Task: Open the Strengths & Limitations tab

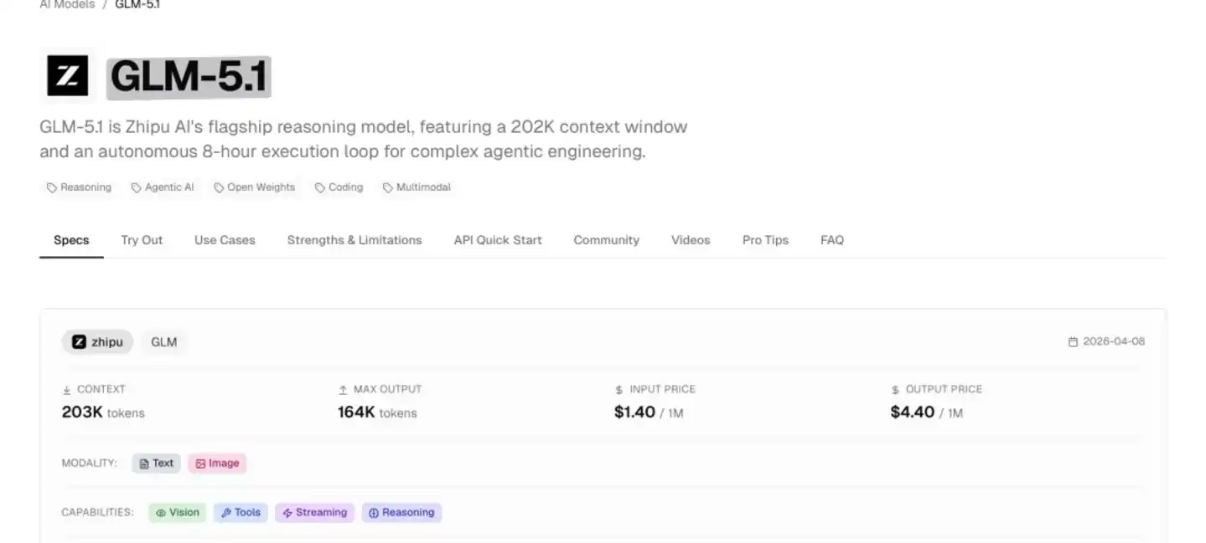Action: coord(355,240)
